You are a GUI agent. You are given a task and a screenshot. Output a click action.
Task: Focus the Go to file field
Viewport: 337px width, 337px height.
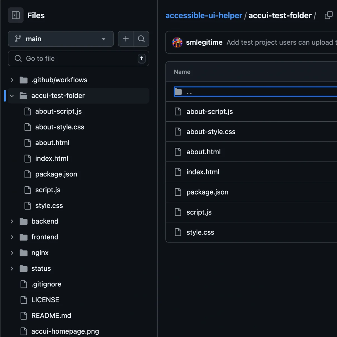pyautogui.click(x=79, y=58)
